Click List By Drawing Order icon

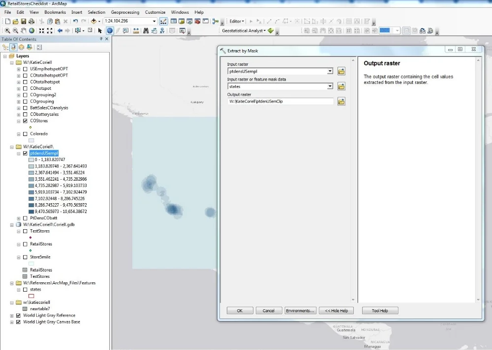5,47
